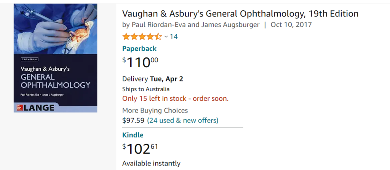The height and width of the screenshot is (170, 390).
Task: Select the Kindle format link
Action: point(133,135)
